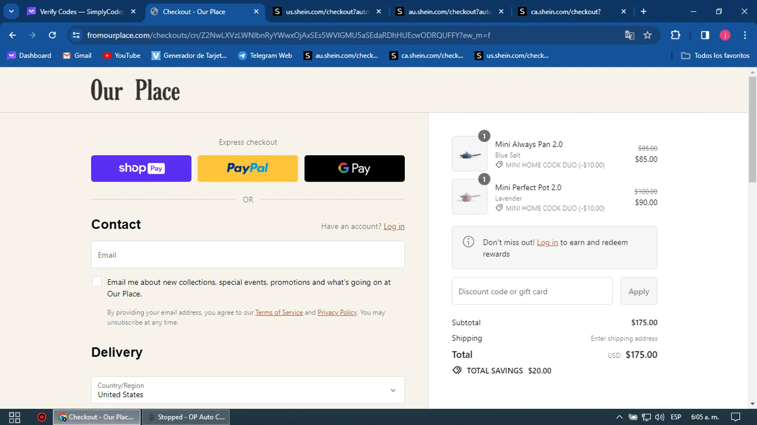Open us.shein.com/check... bookmark
Viewport: 757px width, 425px height.
point(512,55)
